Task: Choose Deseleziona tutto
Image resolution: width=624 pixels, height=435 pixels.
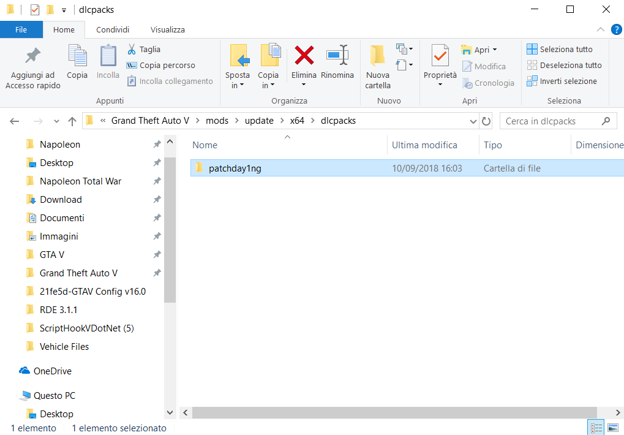Action: pos(565,66)
